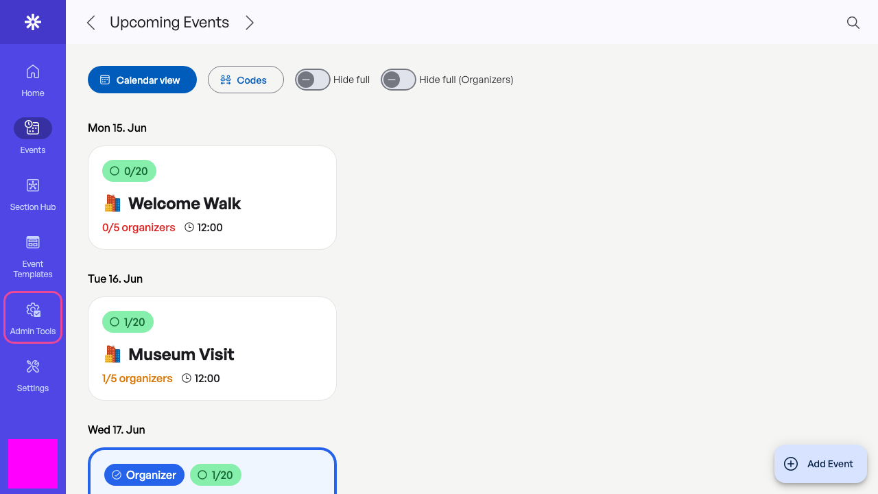Open the Codes button
The image size is (878, 494).
246,80
